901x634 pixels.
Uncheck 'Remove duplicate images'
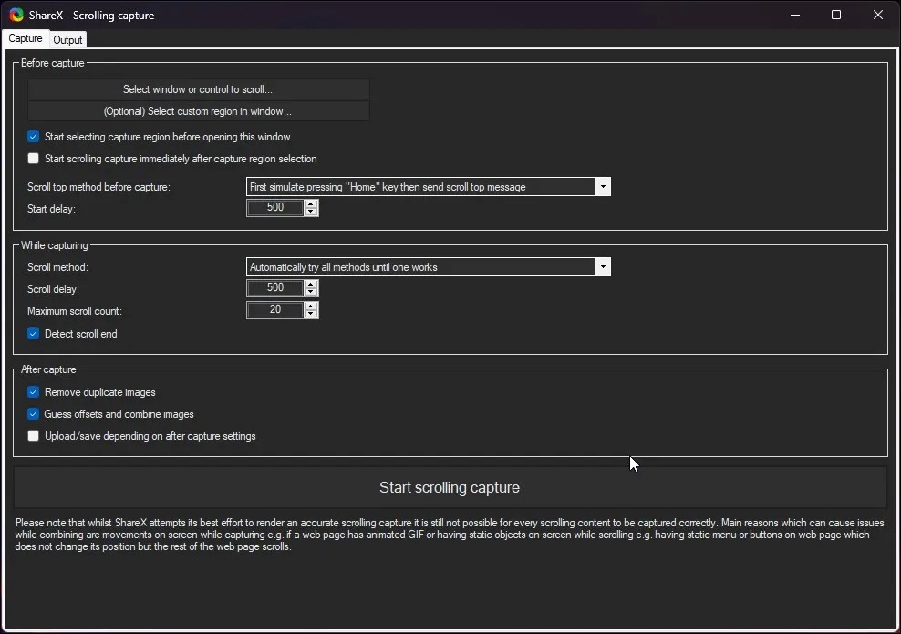(33, 392)
